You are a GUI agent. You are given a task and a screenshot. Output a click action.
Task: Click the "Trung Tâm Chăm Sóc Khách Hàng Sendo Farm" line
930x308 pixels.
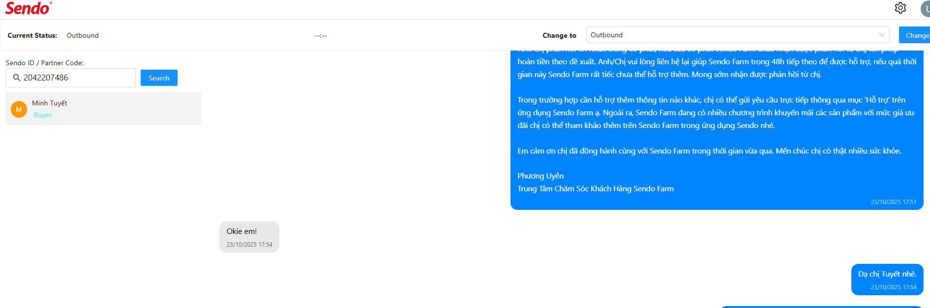point(596,189)
